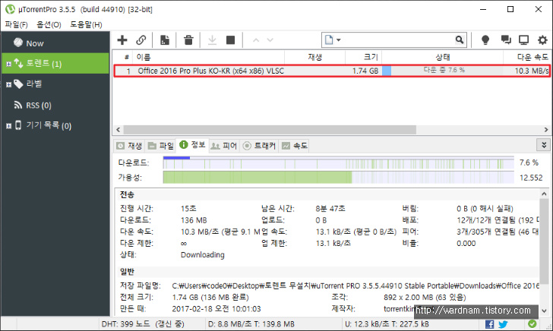Switch to the 정보 tab

(193, 145)
